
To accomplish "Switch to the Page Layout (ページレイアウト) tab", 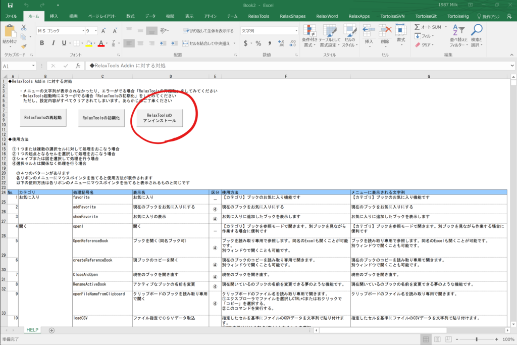I will coord(102,16).
